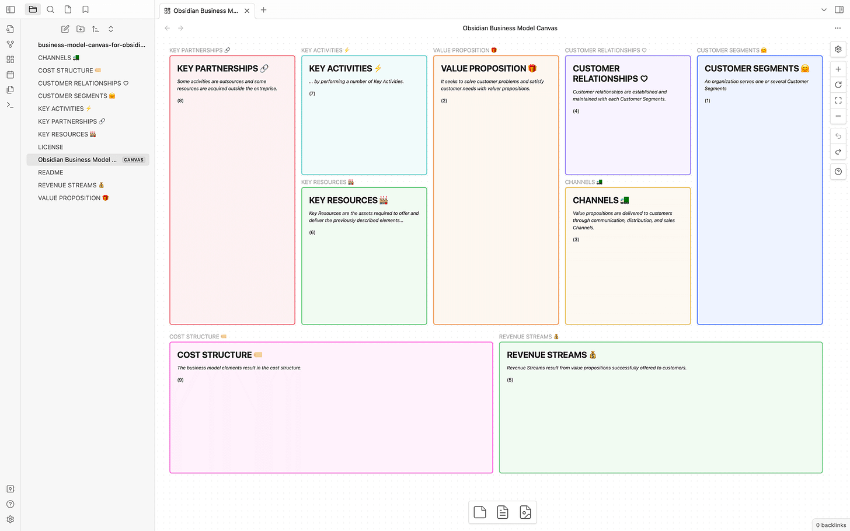
Task: Open the more options menu for the canvas
Action: pos(837,27)
